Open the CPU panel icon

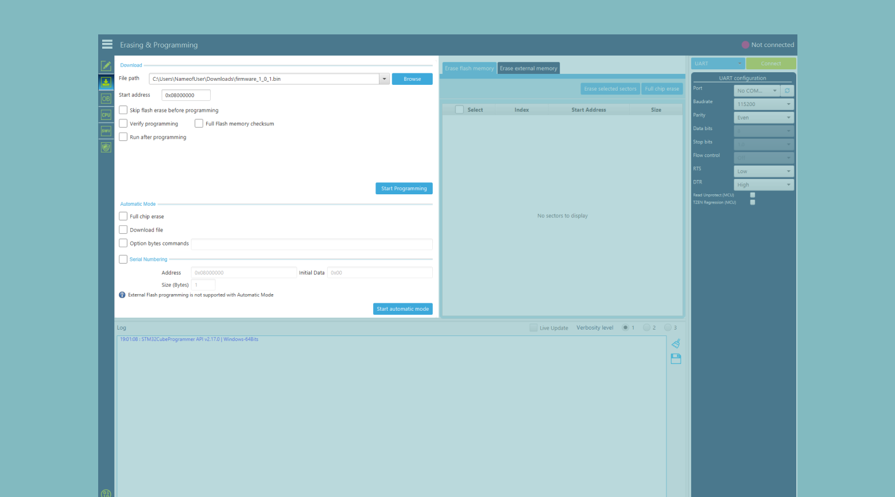(x=106, y=115)
